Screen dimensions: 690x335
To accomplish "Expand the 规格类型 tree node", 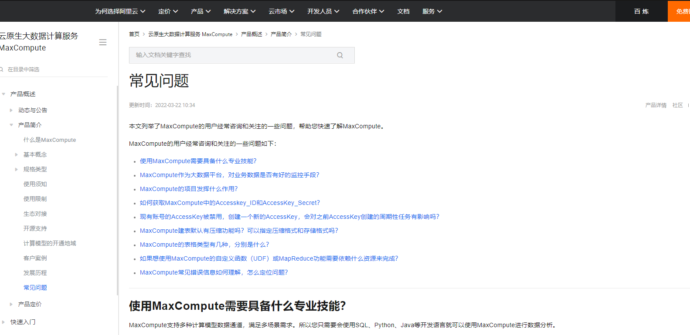I will pos(16,169).
